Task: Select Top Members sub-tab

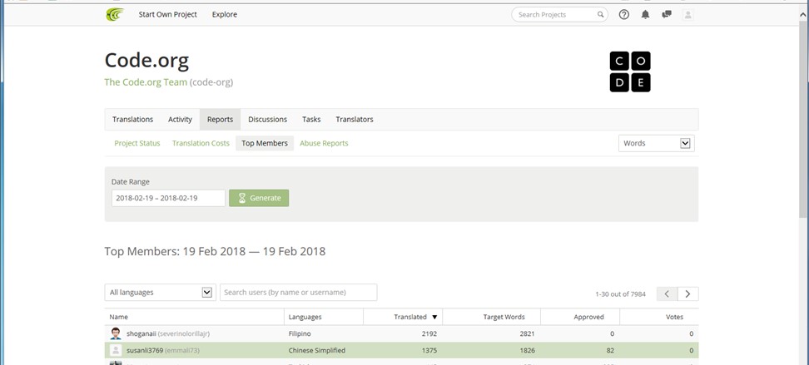Action: 265,143
